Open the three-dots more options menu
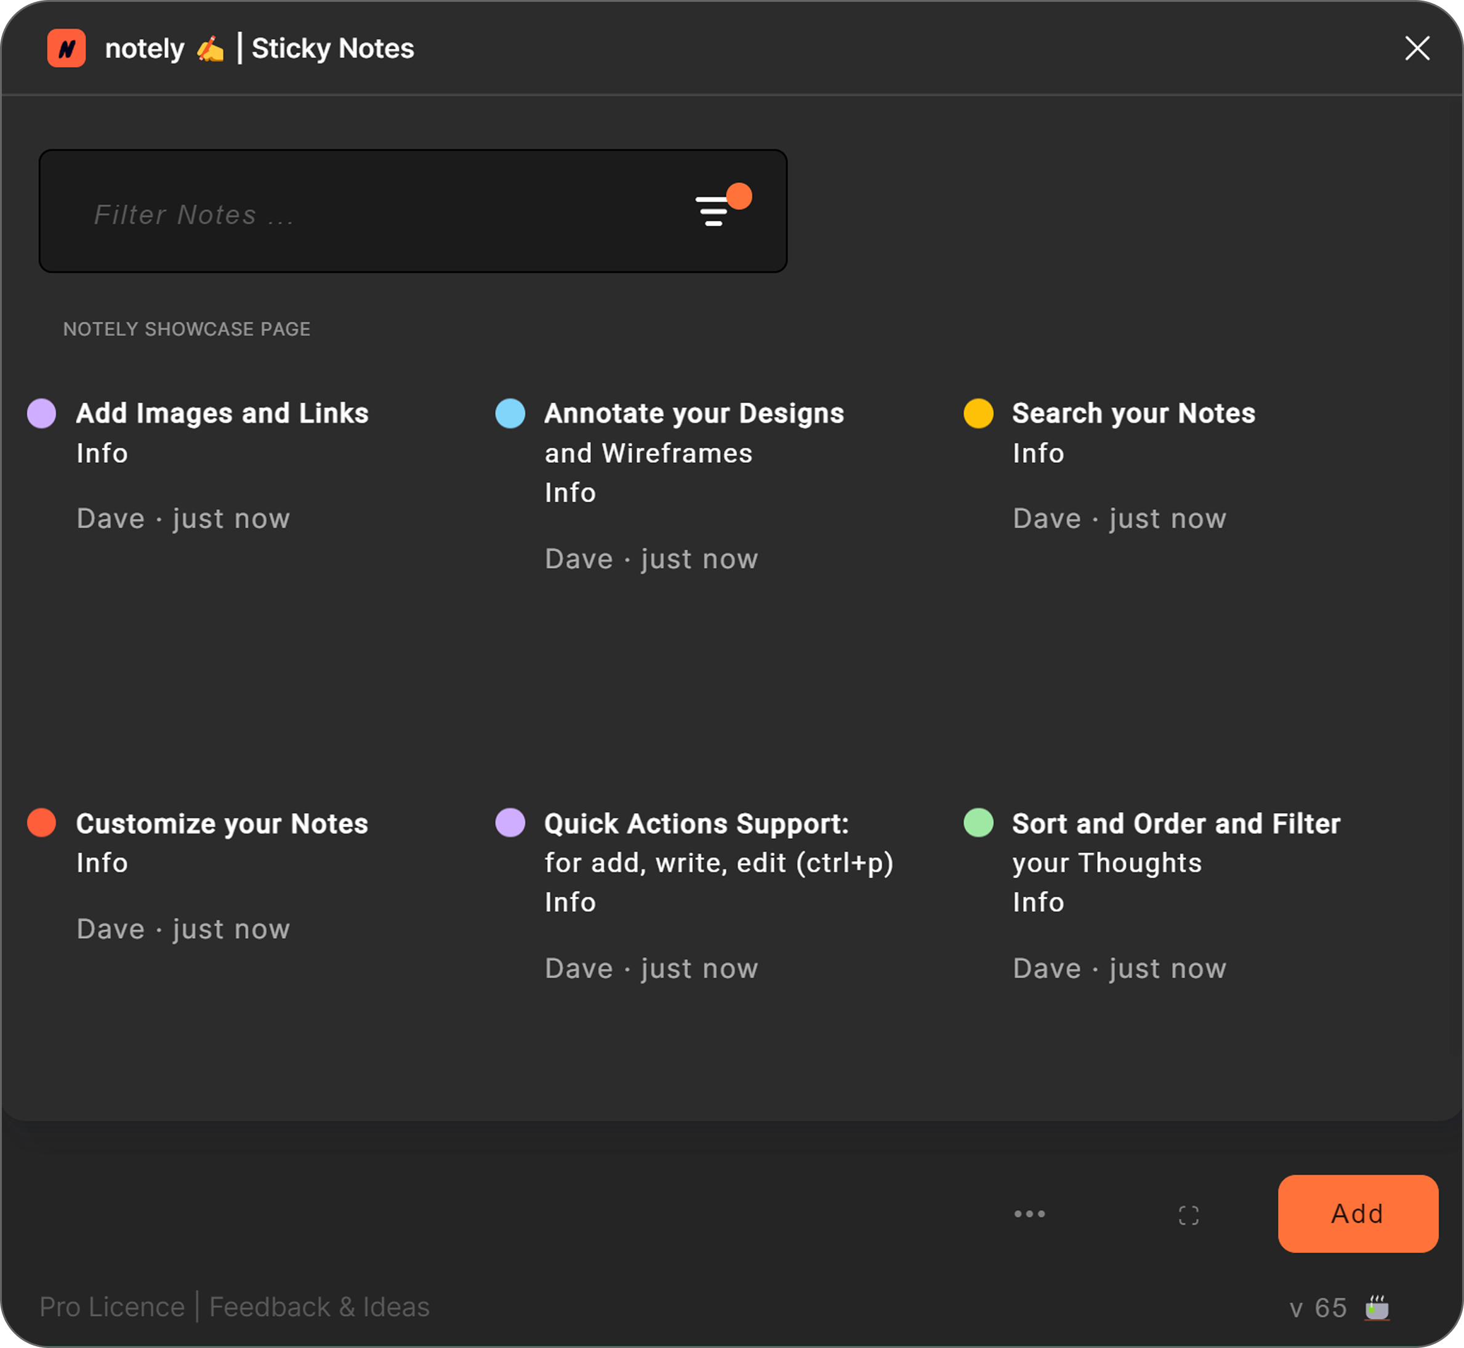This screenshot has height=1348, width=1464. 1029,1214
